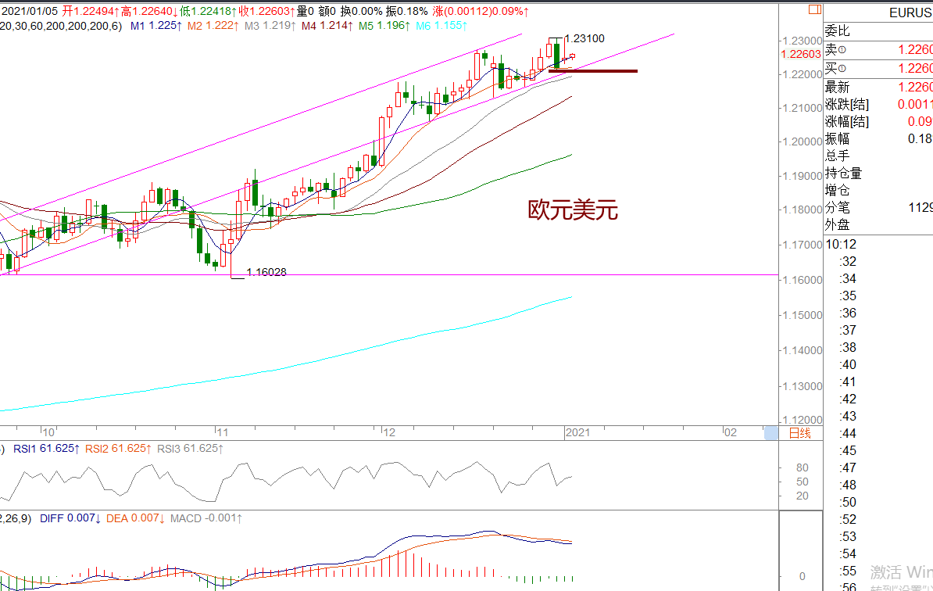Screen dimensions: 933x591
Task: Select the M6 1.155 moving average label
Action: coord(441,26)
